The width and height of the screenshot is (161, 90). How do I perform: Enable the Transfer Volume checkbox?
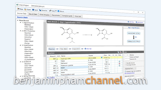coord(125,63)
